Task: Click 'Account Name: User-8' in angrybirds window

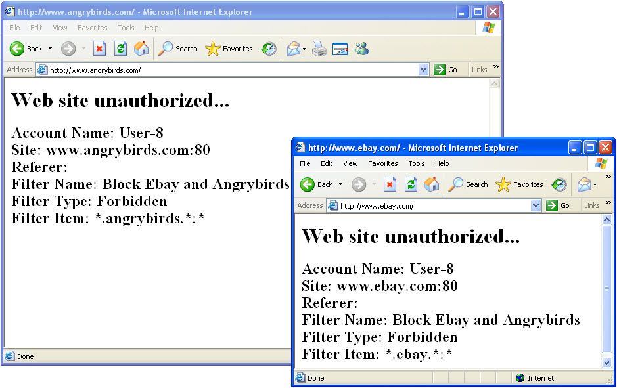Action: 87,133
